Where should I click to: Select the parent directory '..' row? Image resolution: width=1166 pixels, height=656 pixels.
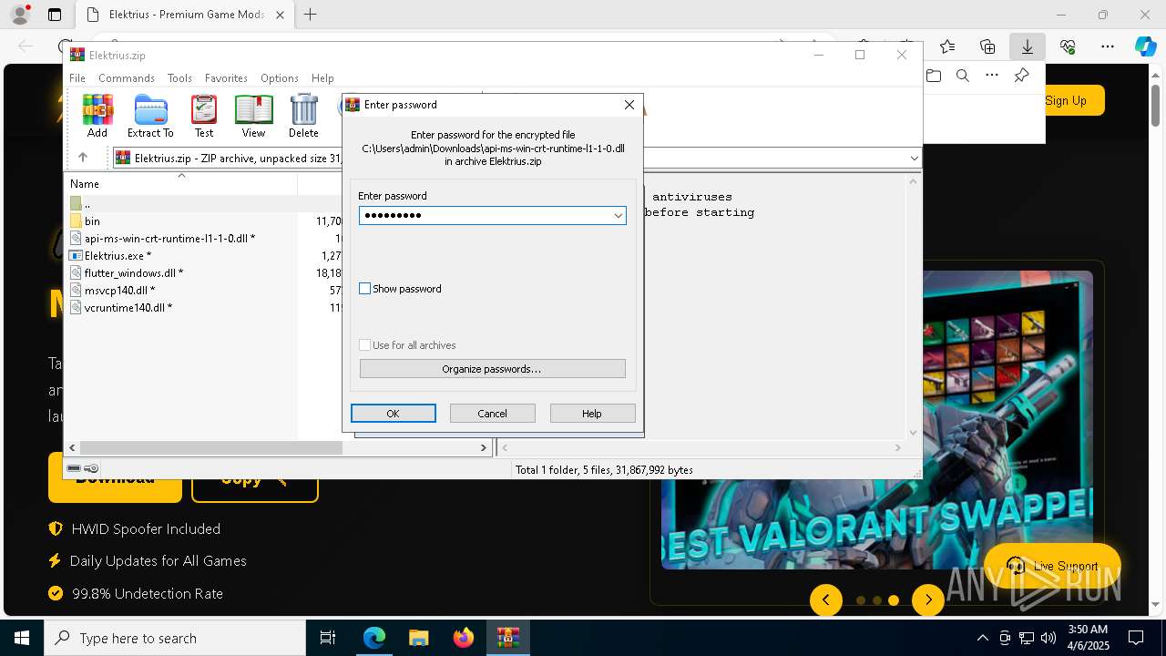[87, 203]
